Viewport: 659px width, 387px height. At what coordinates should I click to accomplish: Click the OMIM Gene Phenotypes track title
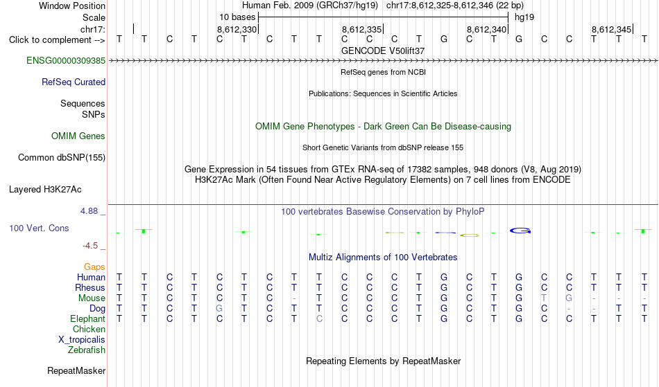click(384, 126)
